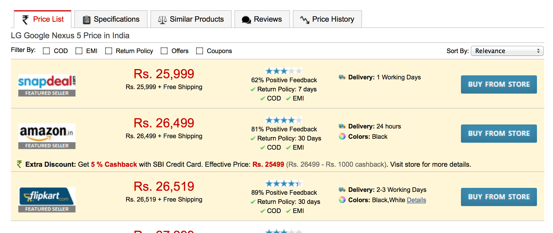The image size is (553, 233).
Task: Check the Return Policy filter
Action: coord(109,51)
